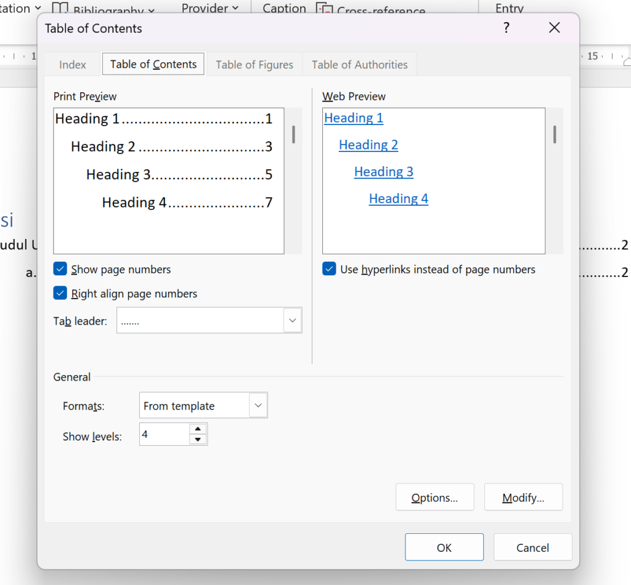Close the Table of Contents dialog

[554, 28]
